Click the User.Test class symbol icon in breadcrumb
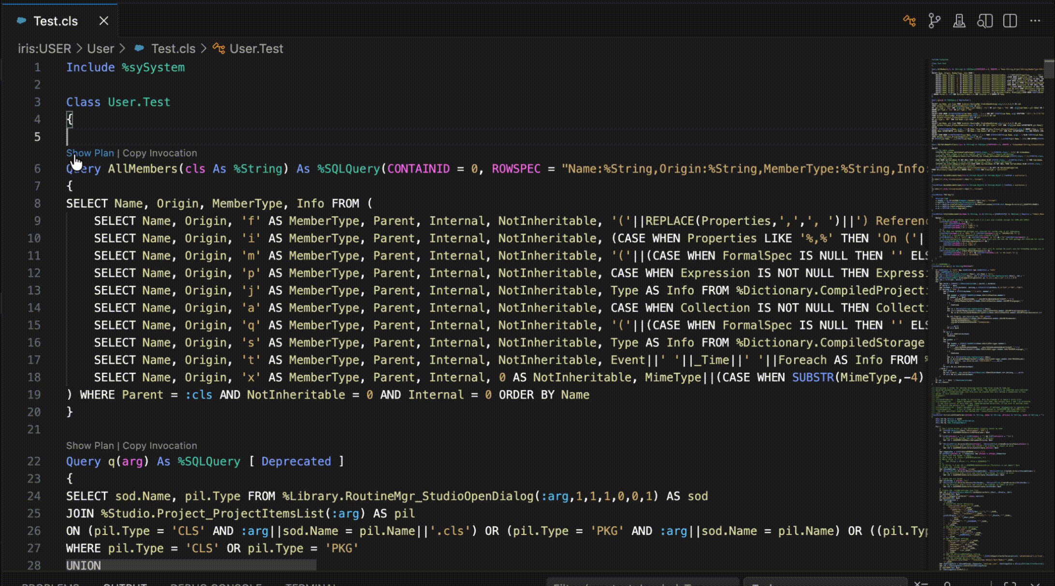The height and width of the screenshot is (586, 1055). click(219, 48)
